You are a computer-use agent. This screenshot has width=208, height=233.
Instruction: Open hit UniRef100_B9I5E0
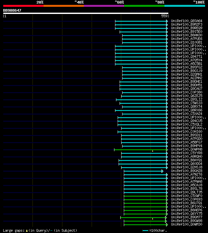[x=187, y=32]
